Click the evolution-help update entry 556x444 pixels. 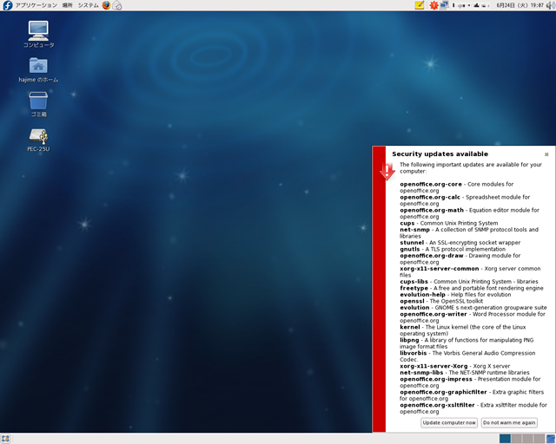click(x=455, y=295)
